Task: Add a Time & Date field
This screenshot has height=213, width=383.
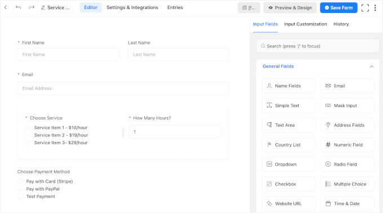Action: tap(347, 203)
